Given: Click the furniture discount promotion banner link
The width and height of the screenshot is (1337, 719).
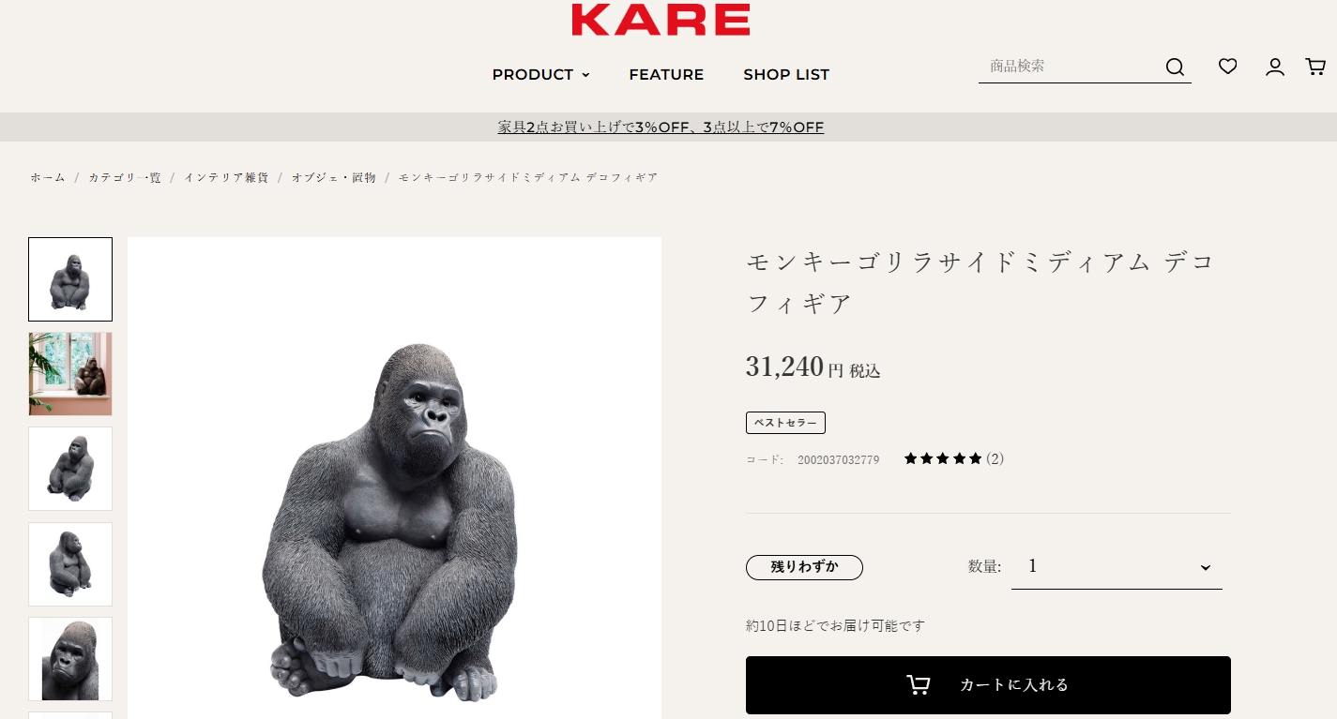Looking at the screenshot, I should click(661, 127).
